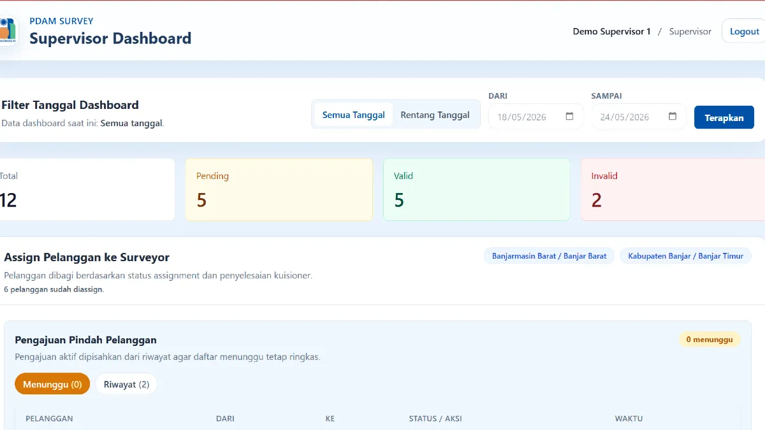This screenshot has height=430, width=765.
Task: Click the WAKTU column header
Action: pyautogui.click(x=629, y=419)
